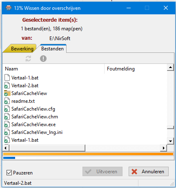Click the exclamation mark error filter icon

coord(43,59)
